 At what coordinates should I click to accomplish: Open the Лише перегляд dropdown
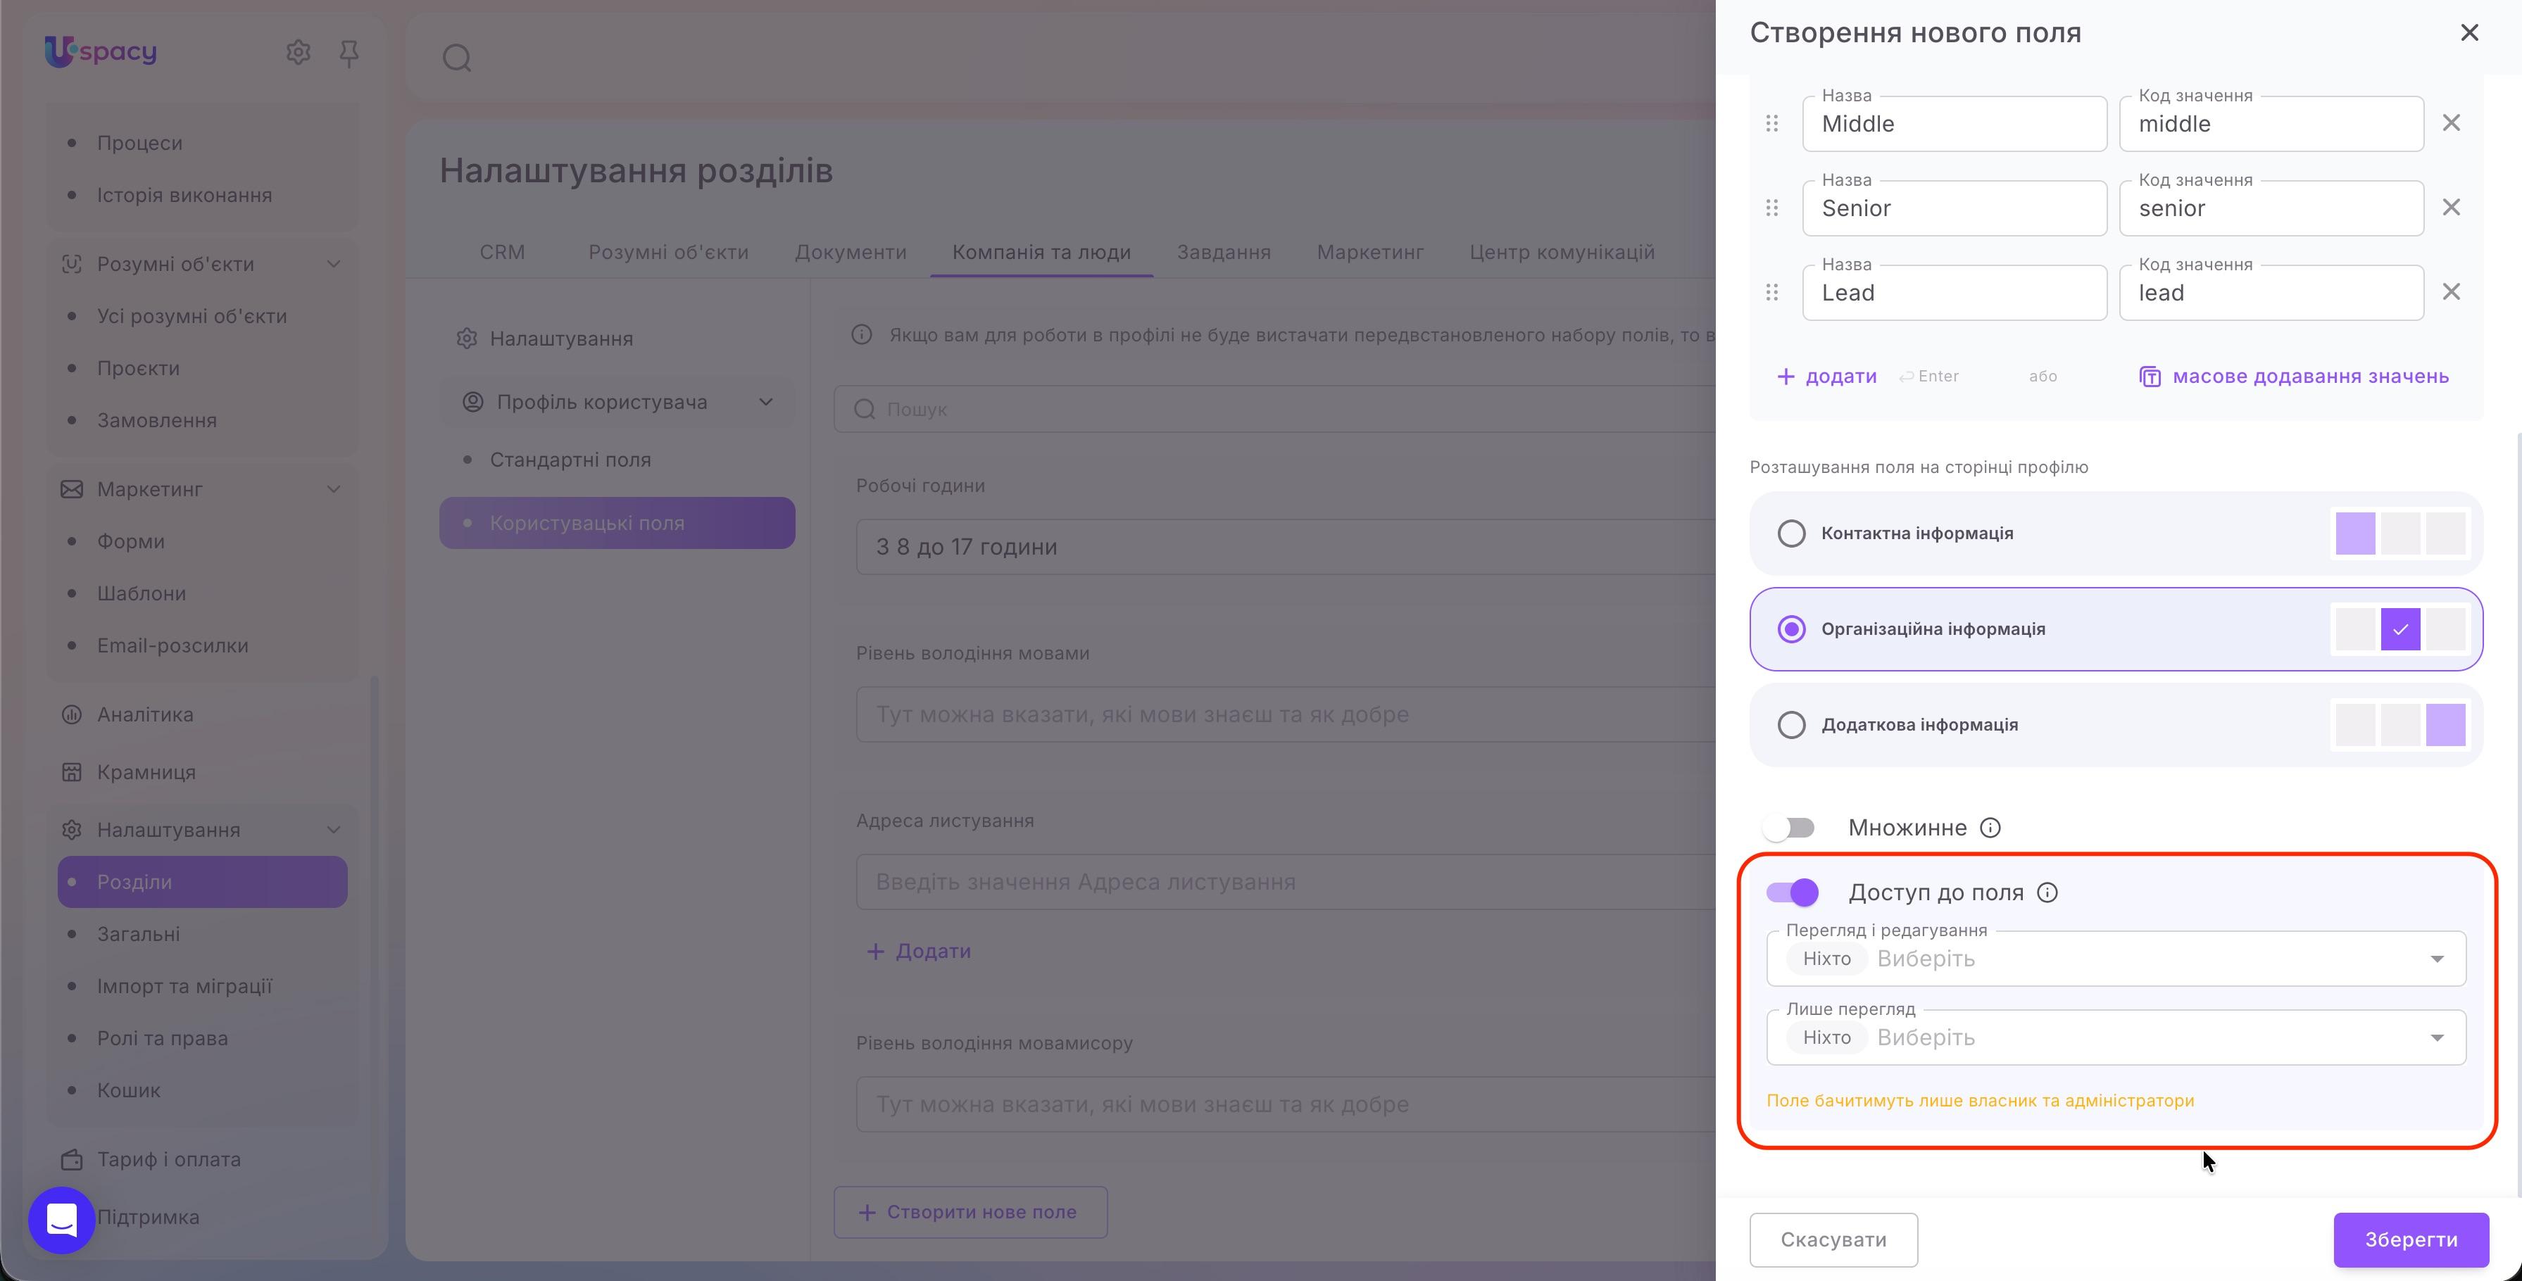pos(2116,1037)
